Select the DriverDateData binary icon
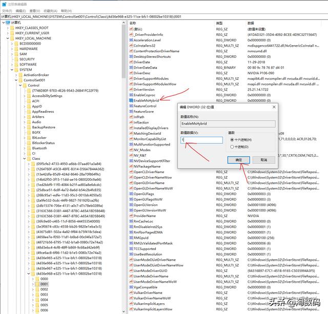Viewport: 328px width, 314px height. [x=131, y=68]
